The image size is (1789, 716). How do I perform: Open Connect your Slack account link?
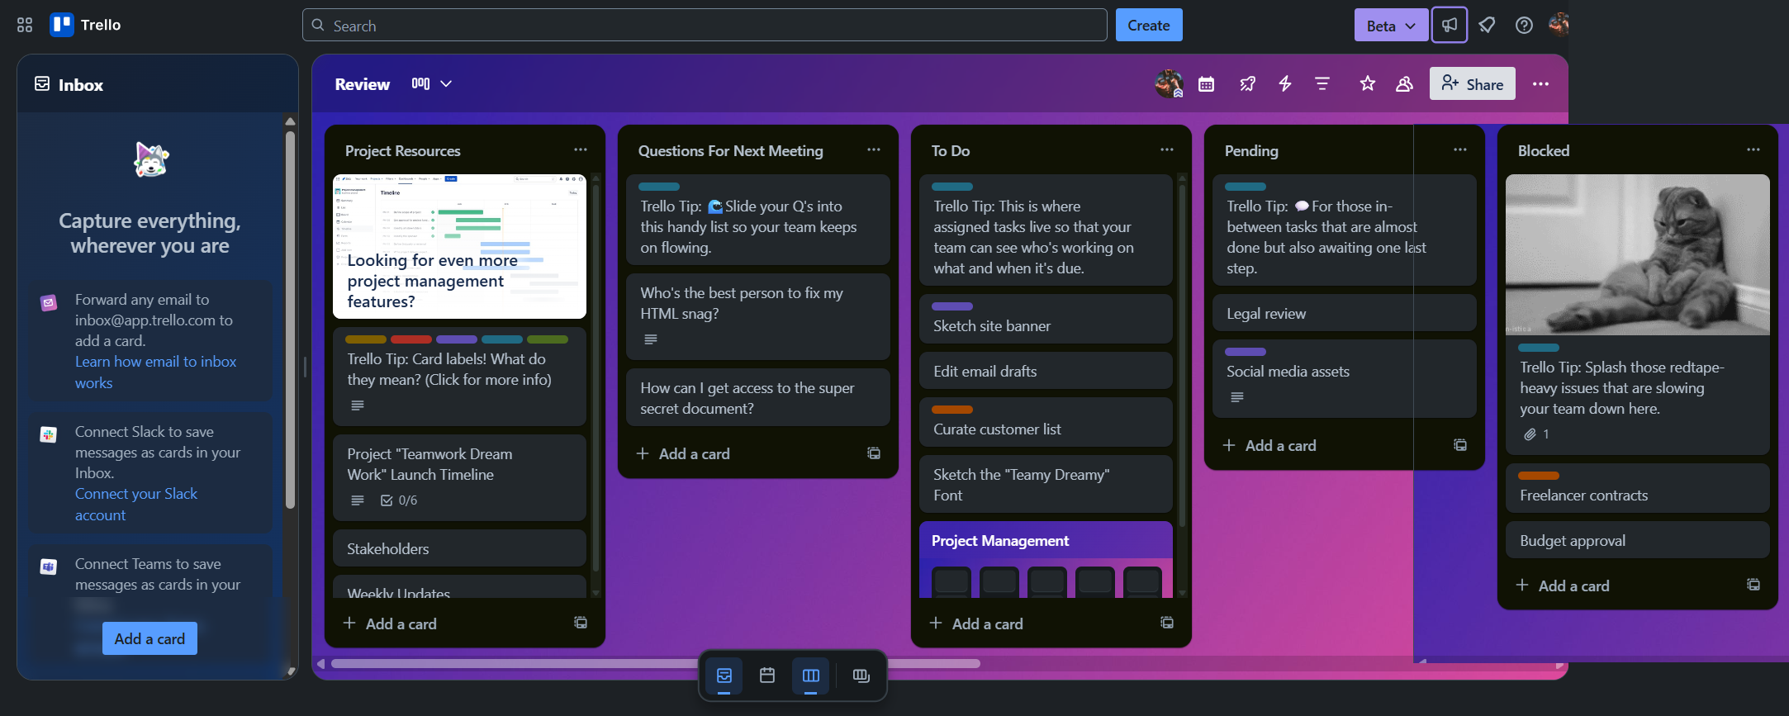(136, 504)
